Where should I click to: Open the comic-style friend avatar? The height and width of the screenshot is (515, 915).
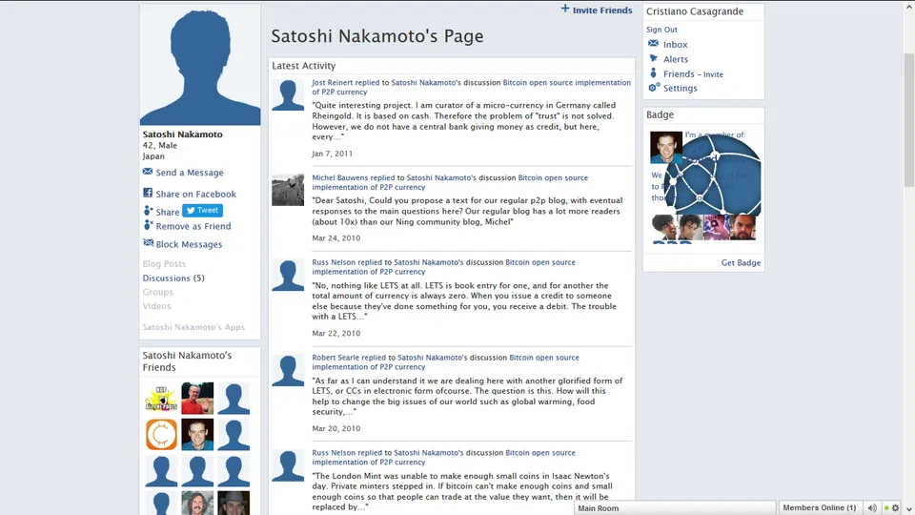(161, 399)
